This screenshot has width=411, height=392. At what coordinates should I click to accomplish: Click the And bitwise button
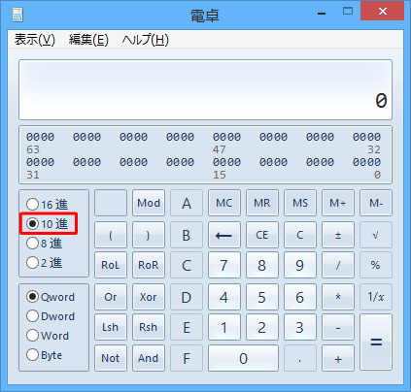click(x=149, y=358)
